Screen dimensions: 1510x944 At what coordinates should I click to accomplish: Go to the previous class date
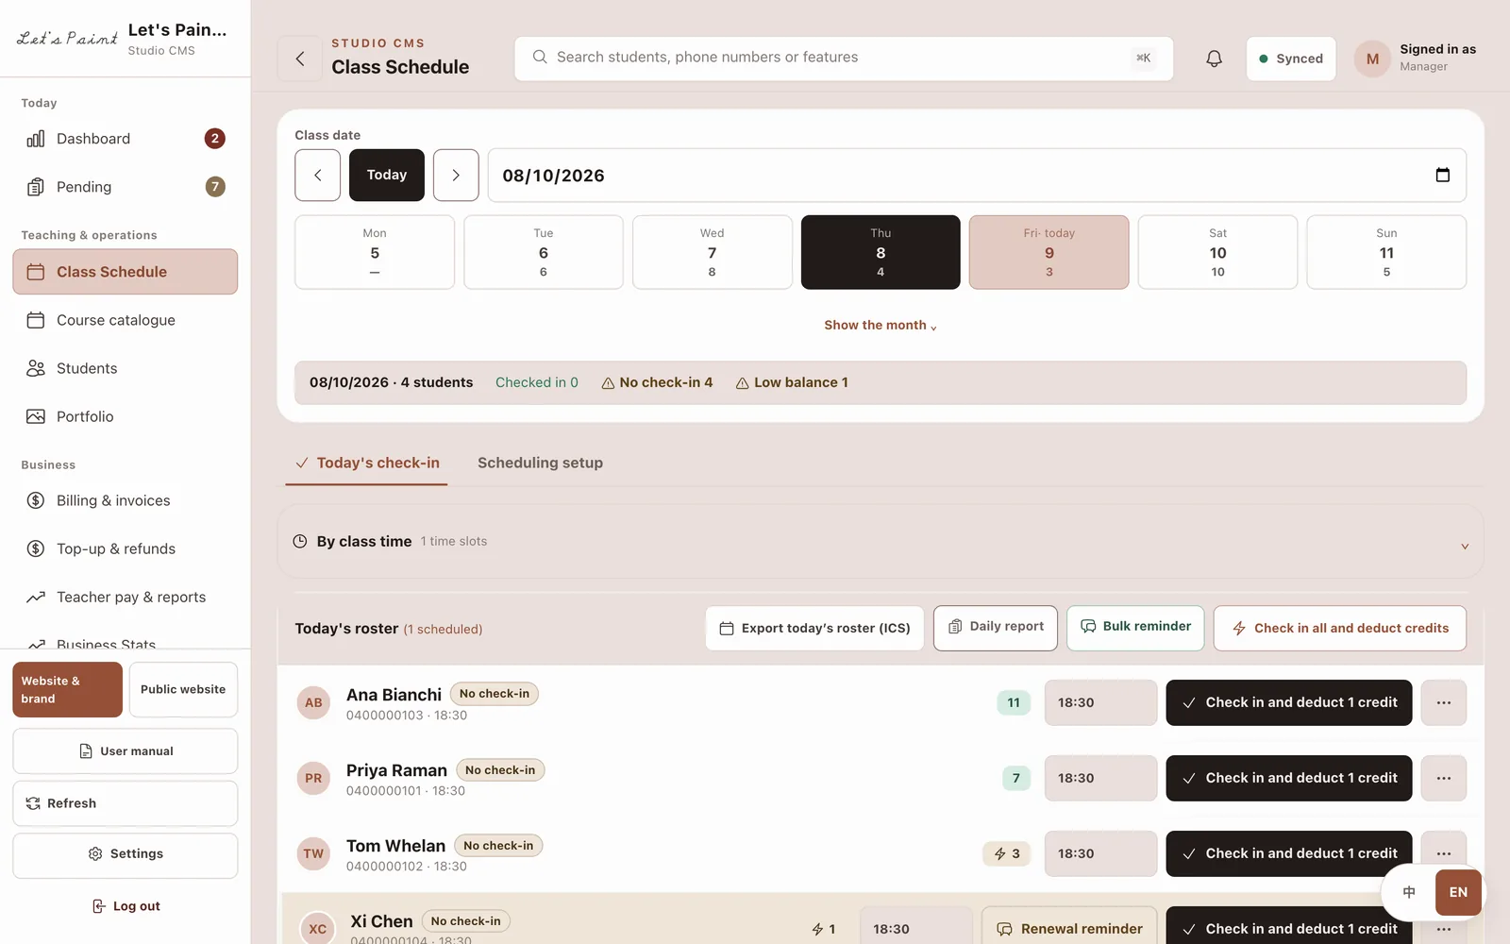tap(317, 175)
